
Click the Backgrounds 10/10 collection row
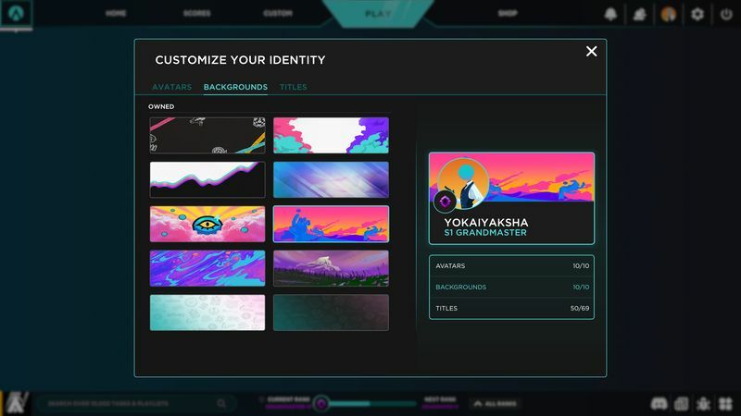pyautogui.click(x=512, y=288)
